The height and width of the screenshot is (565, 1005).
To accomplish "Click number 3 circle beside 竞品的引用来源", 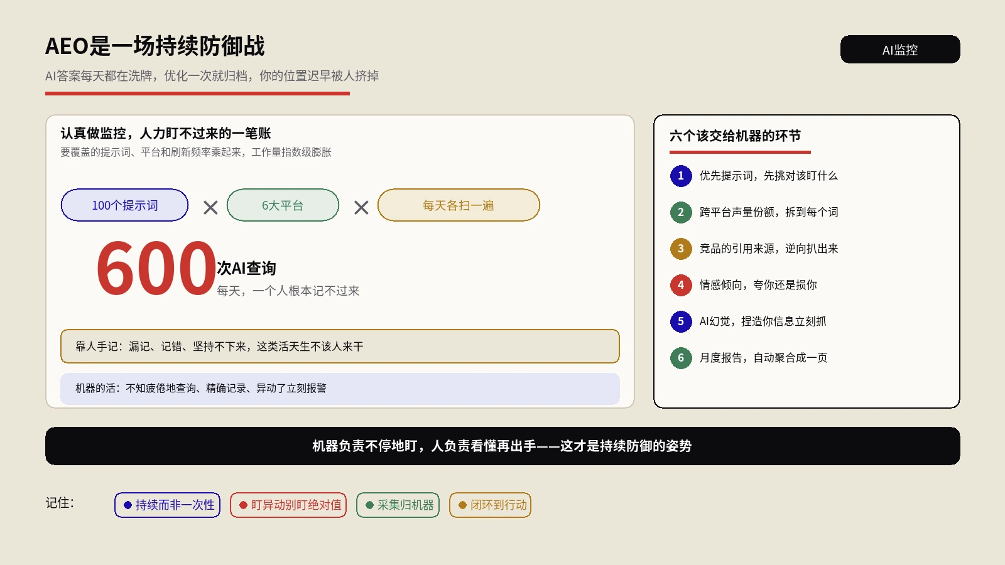I will click(x=681, y=249).
